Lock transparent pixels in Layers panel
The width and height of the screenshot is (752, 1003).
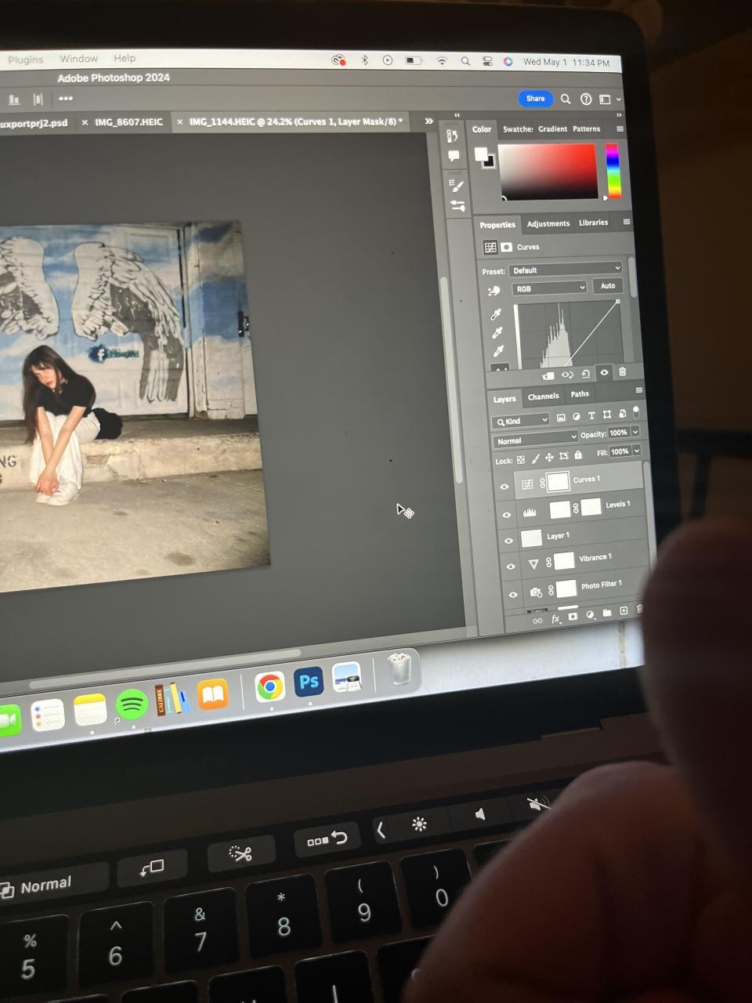tap(521, 460)
